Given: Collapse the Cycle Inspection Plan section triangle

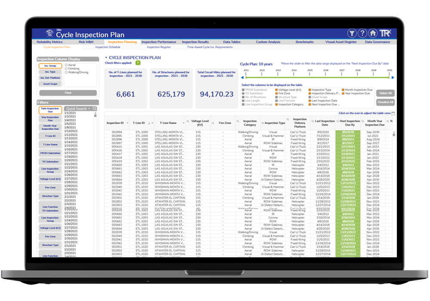Looking at the screenshot, I should 106,58.
